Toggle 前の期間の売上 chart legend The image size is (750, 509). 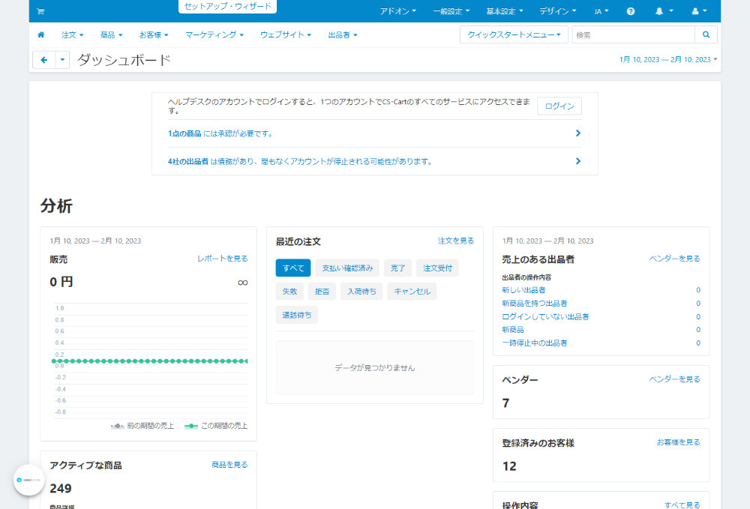pos(142,426)
